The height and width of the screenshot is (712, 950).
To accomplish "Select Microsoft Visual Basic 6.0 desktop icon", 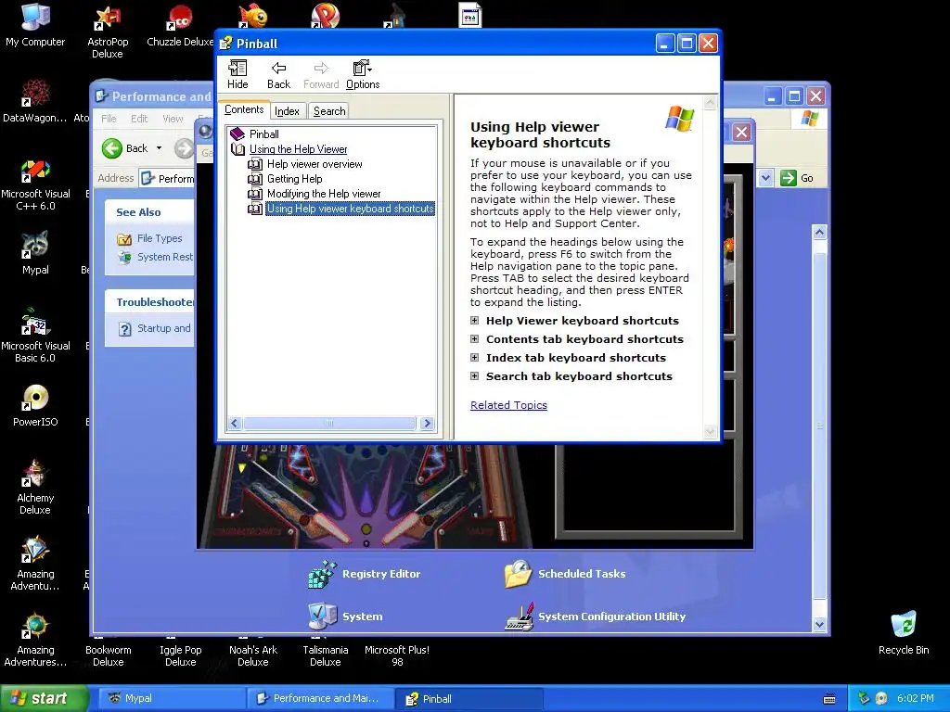I will 35,337.
